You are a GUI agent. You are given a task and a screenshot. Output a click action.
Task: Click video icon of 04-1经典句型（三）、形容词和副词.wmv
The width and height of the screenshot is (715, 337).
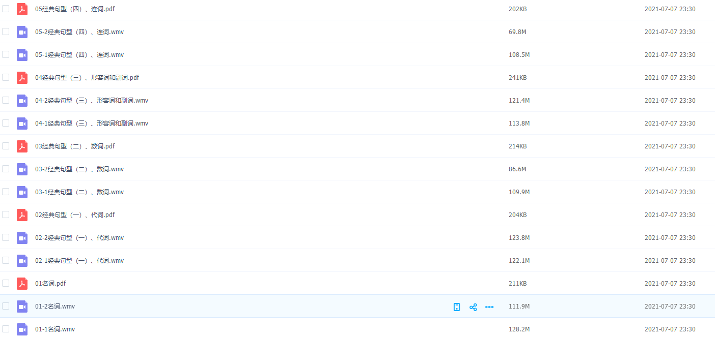22,124
